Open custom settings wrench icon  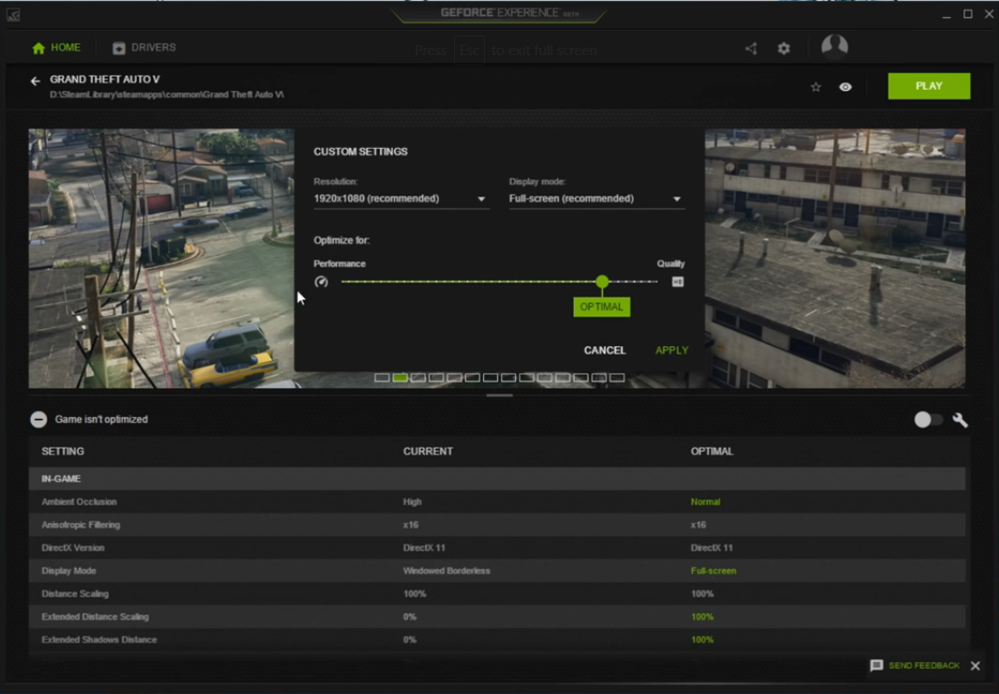(960, 420)
